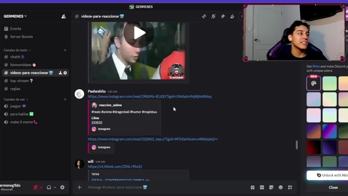Open microphone input options arrow
Viewport: 348px width, 196px height.
[x=41, y=187]
